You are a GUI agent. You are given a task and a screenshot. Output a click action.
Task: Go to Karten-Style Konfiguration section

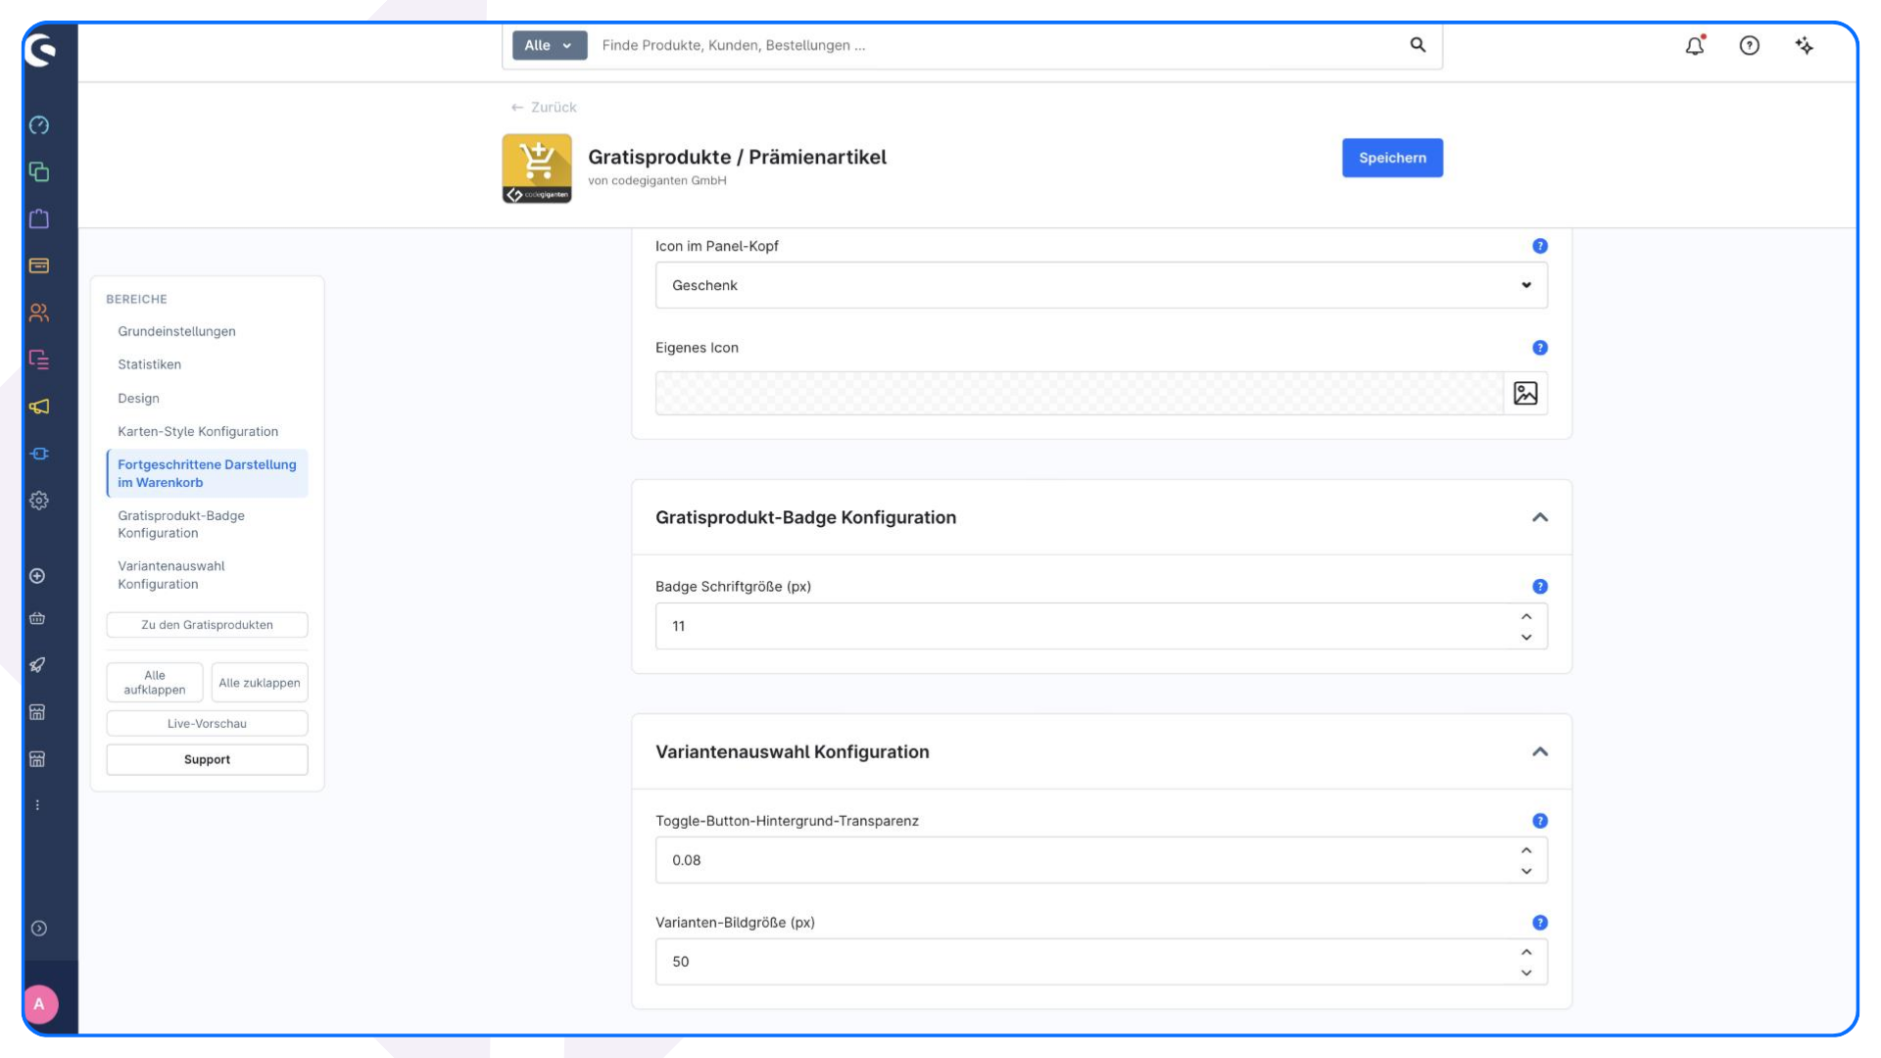click(x=198, y=432)
